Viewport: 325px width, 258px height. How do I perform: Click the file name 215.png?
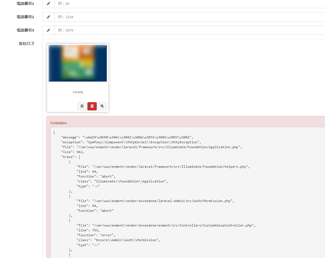78,92
